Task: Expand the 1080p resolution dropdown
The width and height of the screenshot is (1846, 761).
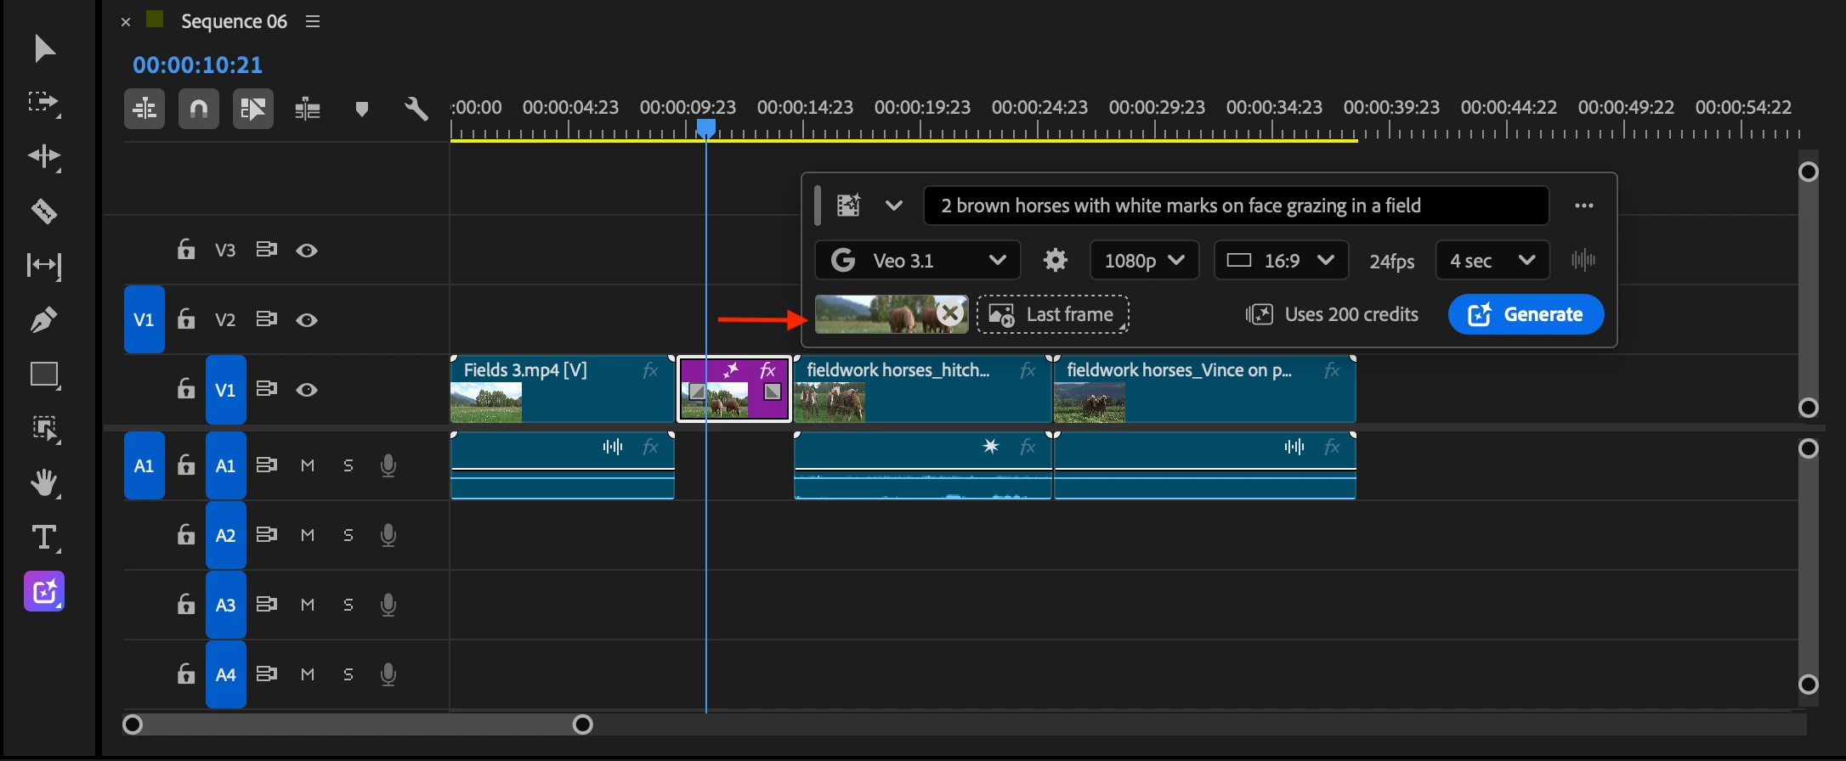Action: (x=1144, y=261)
